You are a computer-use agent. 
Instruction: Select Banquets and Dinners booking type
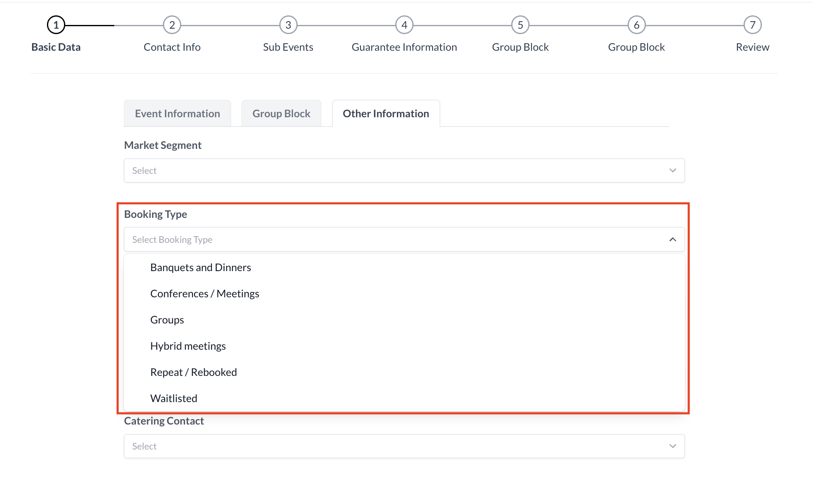click(201, 267)
